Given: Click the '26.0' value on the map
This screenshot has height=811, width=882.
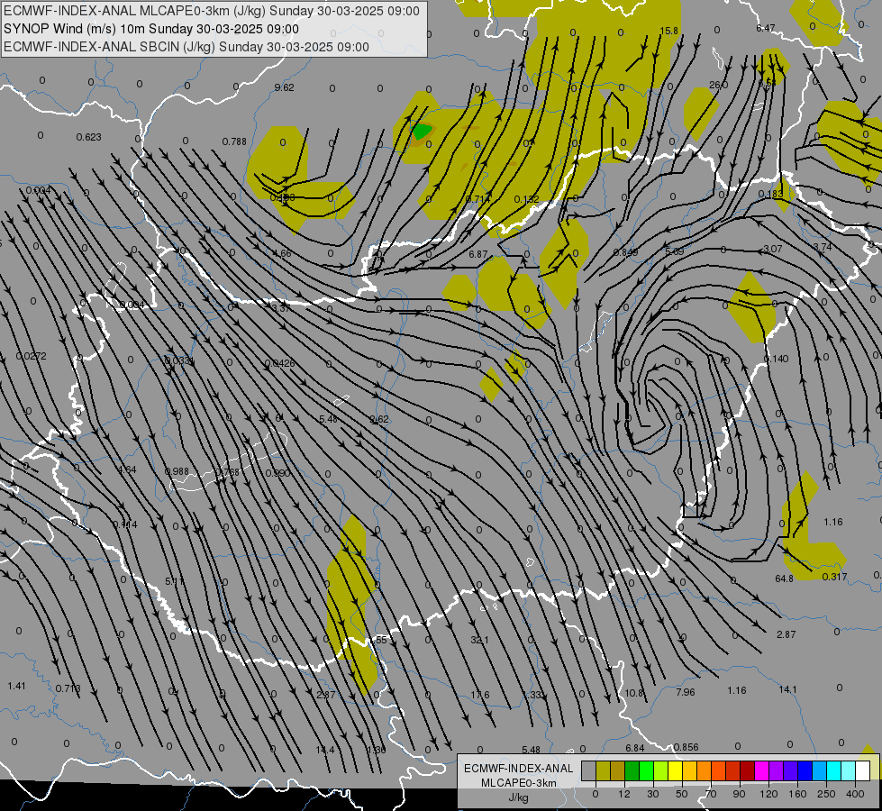Looking at the screenshot, I should pyautogui.click(x=718, y=85).
